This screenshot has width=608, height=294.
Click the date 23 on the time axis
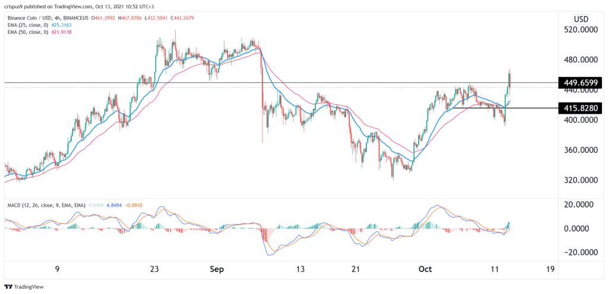pyautogui.click(x=154, y=269)
